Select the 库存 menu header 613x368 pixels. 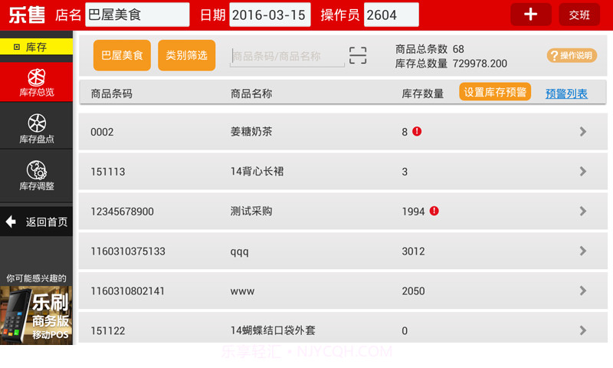tap(36, 47)
